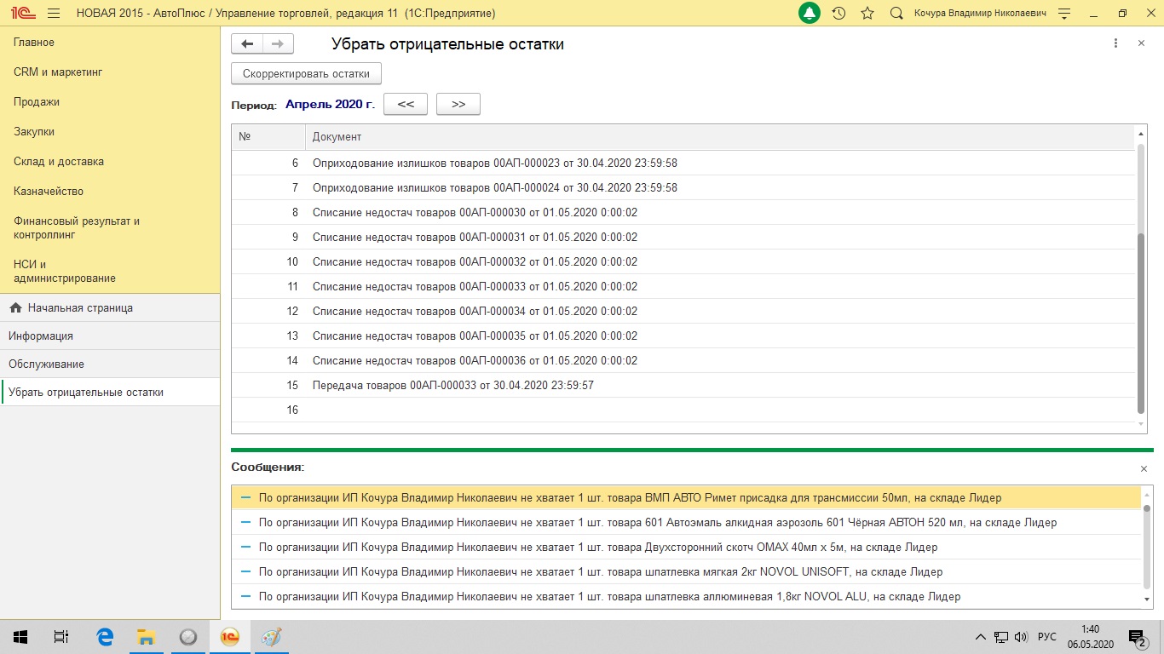Viewport: 1164px width, 654px height.
Task: Open the Paint app on the taskbar
Action: coord(271,637)
